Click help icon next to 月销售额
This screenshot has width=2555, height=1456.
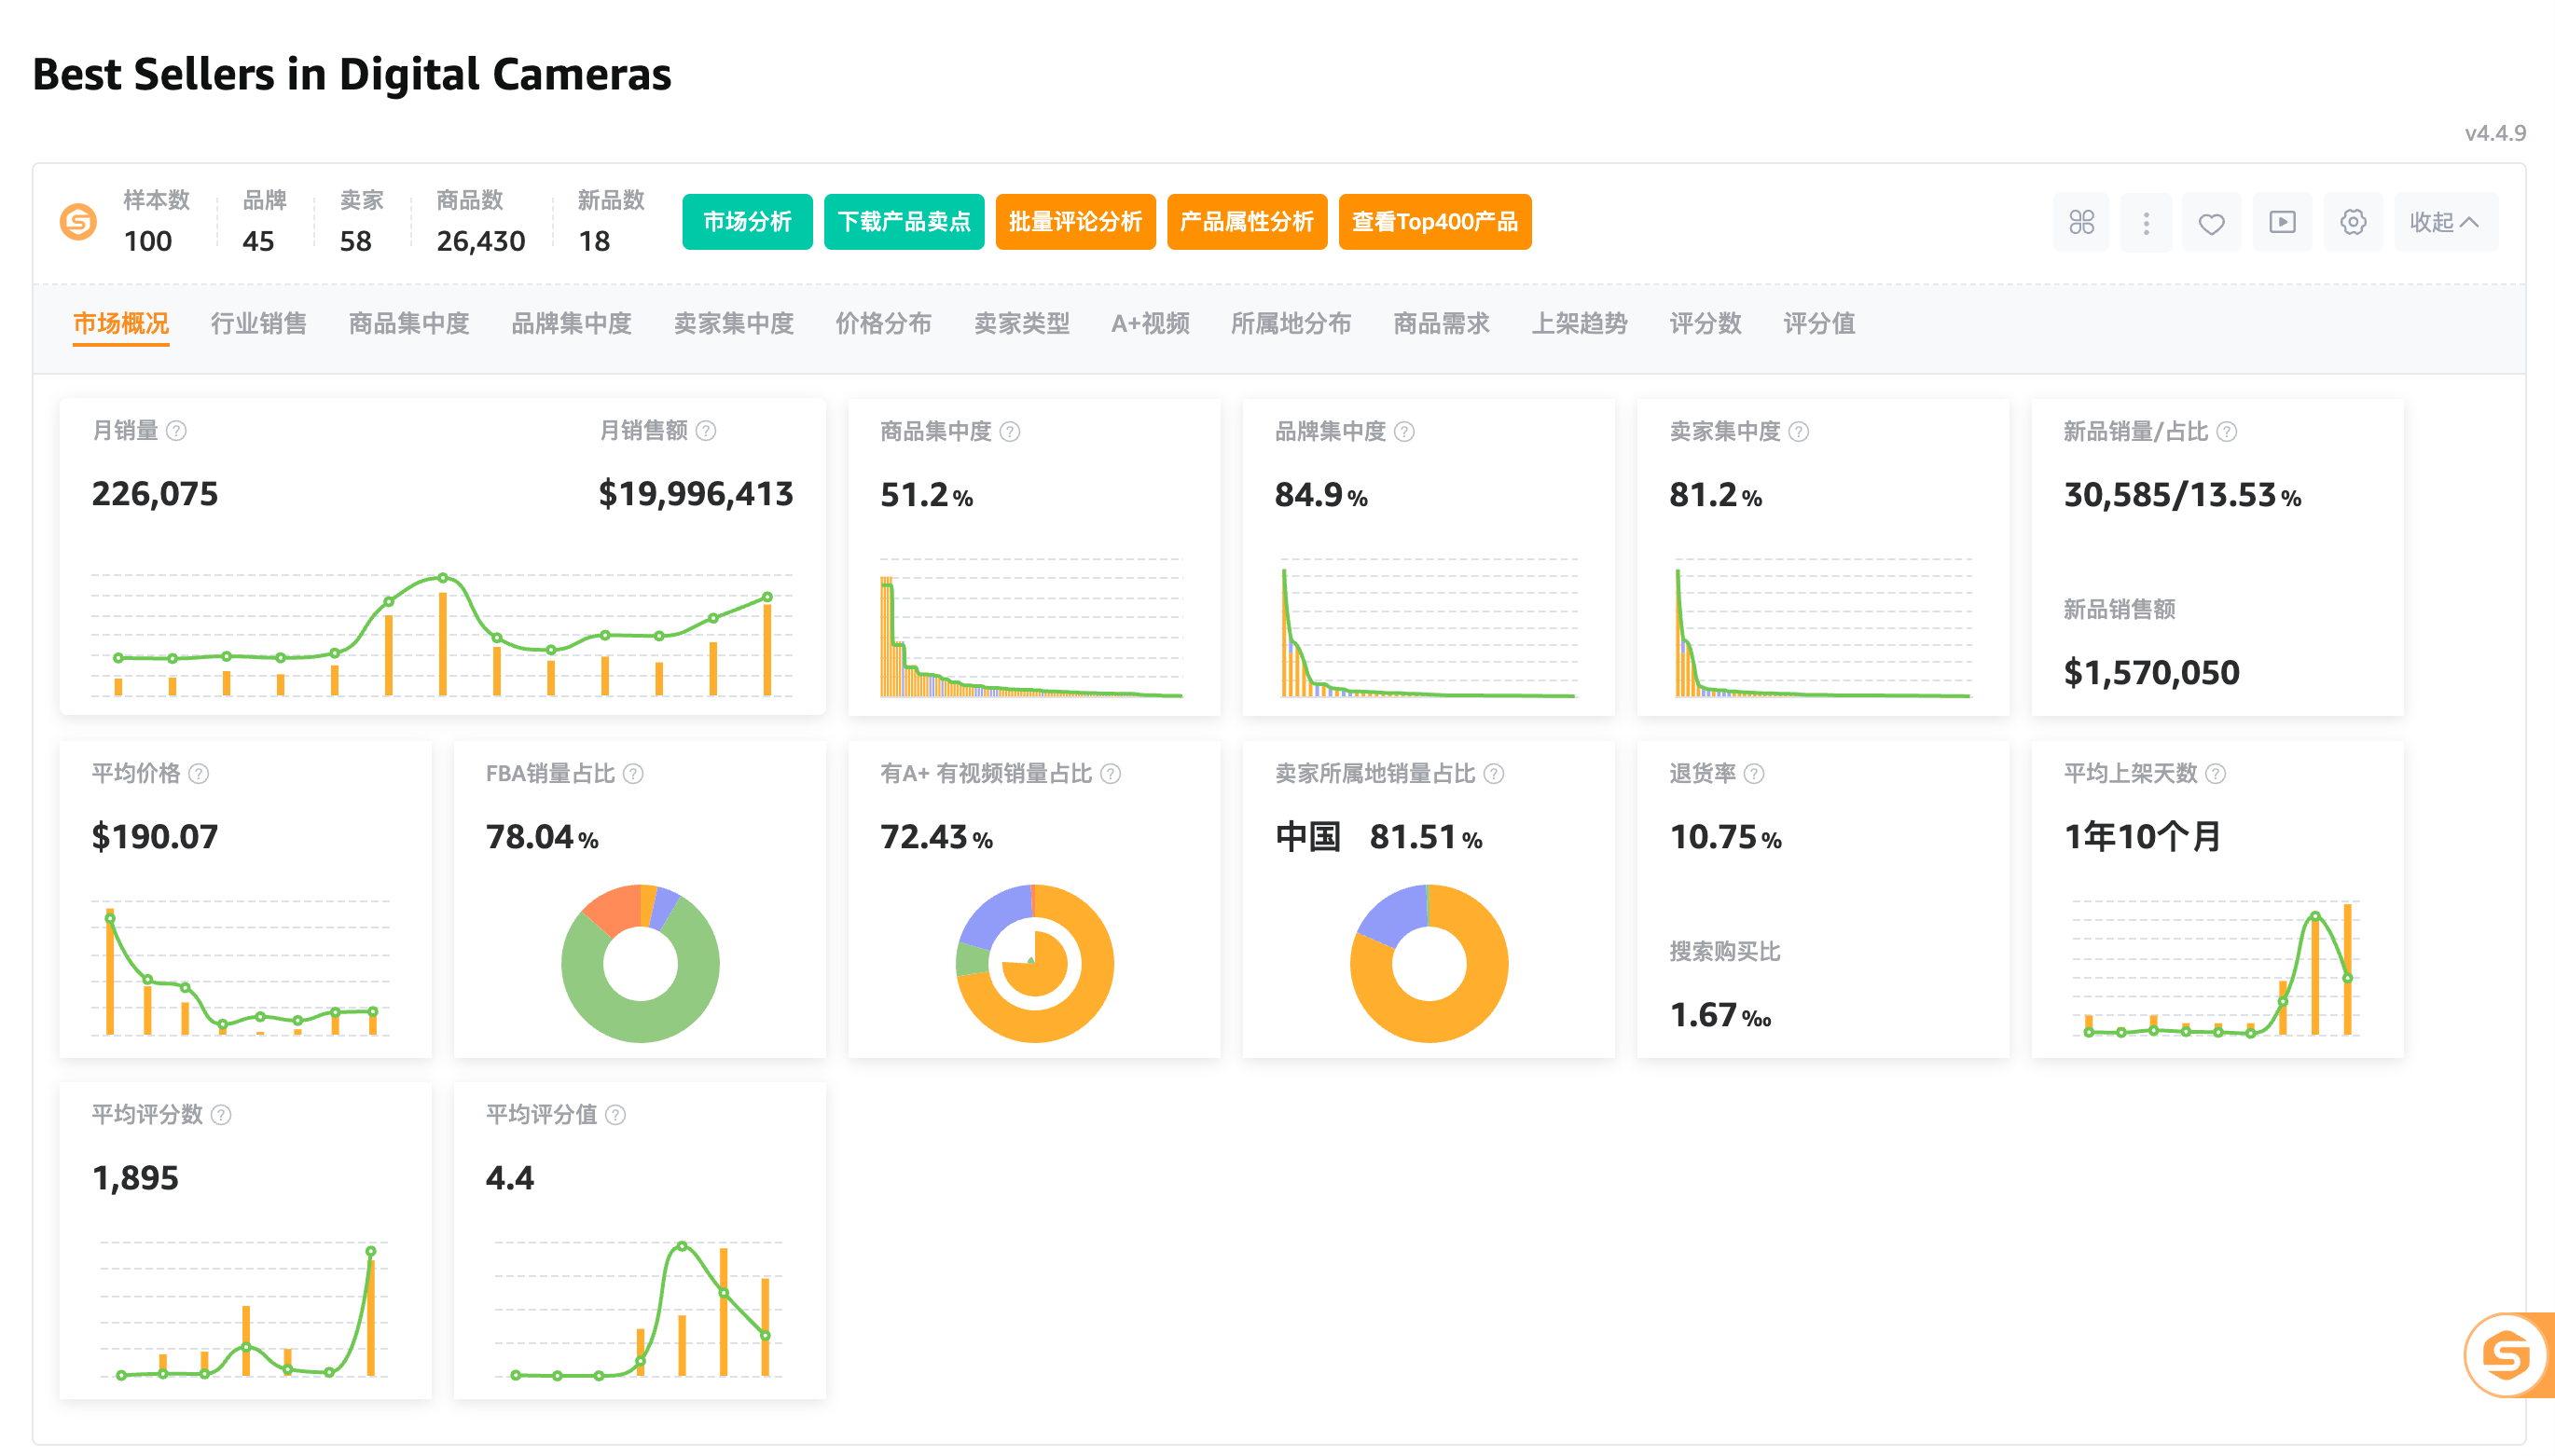[x=706, y=431]
